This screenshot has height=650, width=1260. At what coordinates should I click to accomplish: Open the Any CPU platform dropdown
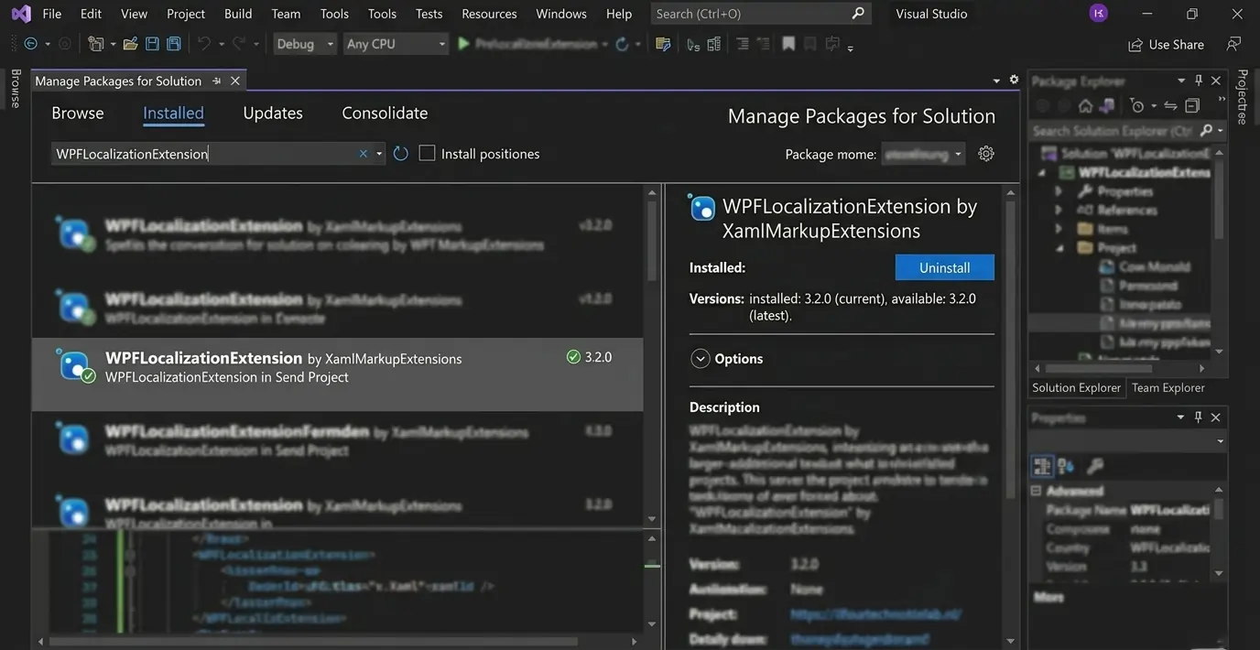440,43
